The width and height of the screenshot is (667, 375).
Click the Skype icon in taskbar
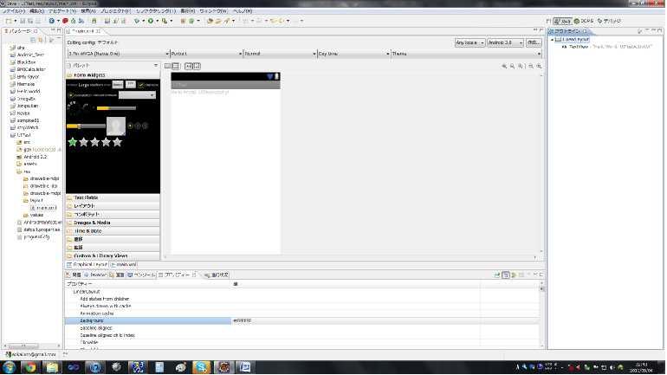[x=201, y=367]
